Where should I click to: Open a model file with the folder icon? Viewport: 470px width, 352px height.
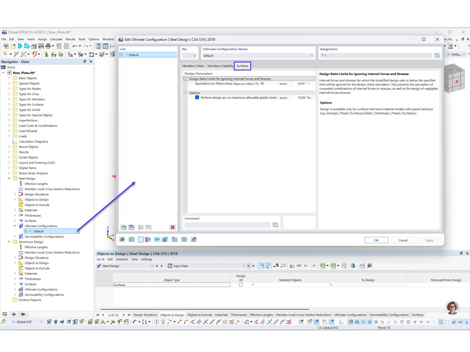[x=13, y=46]
